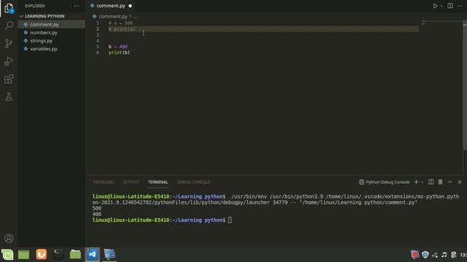Select the comment.py editor tab
Viewport: 467px width, 262px height.
click(111, 6)
